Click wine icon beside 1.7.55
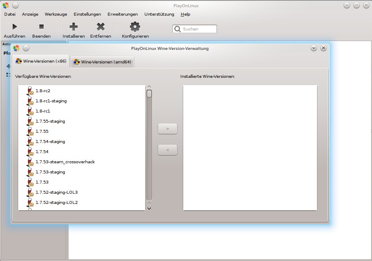372x261 pixels. (x=30, y=132)
